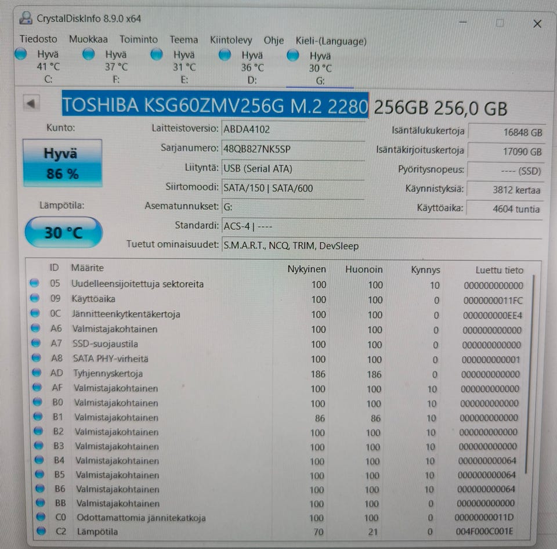
Task: Click the status icon of row B2
Action: tap(38, 431)
